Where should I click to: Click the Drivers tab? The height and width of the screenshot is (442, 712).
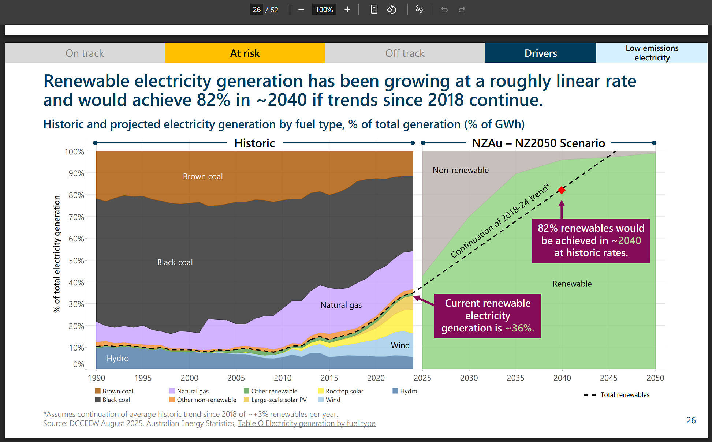point(540,53)
